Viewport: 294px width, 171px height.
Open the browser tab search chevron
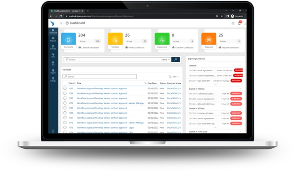pyautogui.click(x=226, y=11)
